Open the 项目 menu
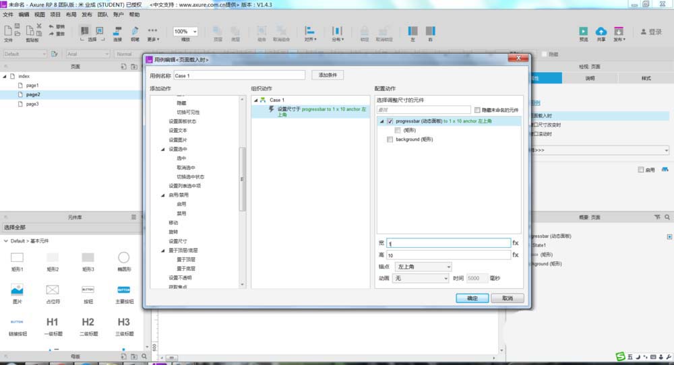Screen dimensions: 674x365 (x=55, y=15)
